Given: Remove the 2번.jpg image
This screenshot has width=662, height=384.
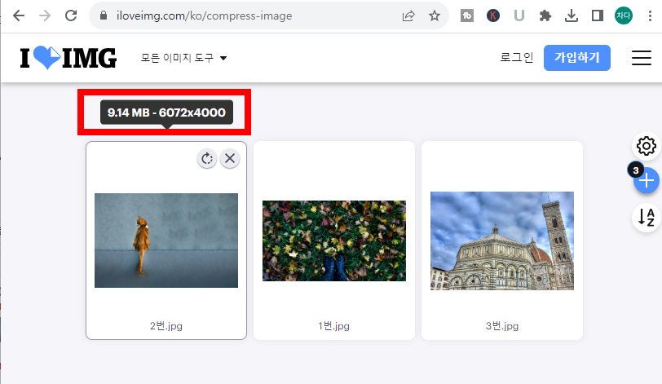Looking at the screenshot, I should [x=230, y=159].
